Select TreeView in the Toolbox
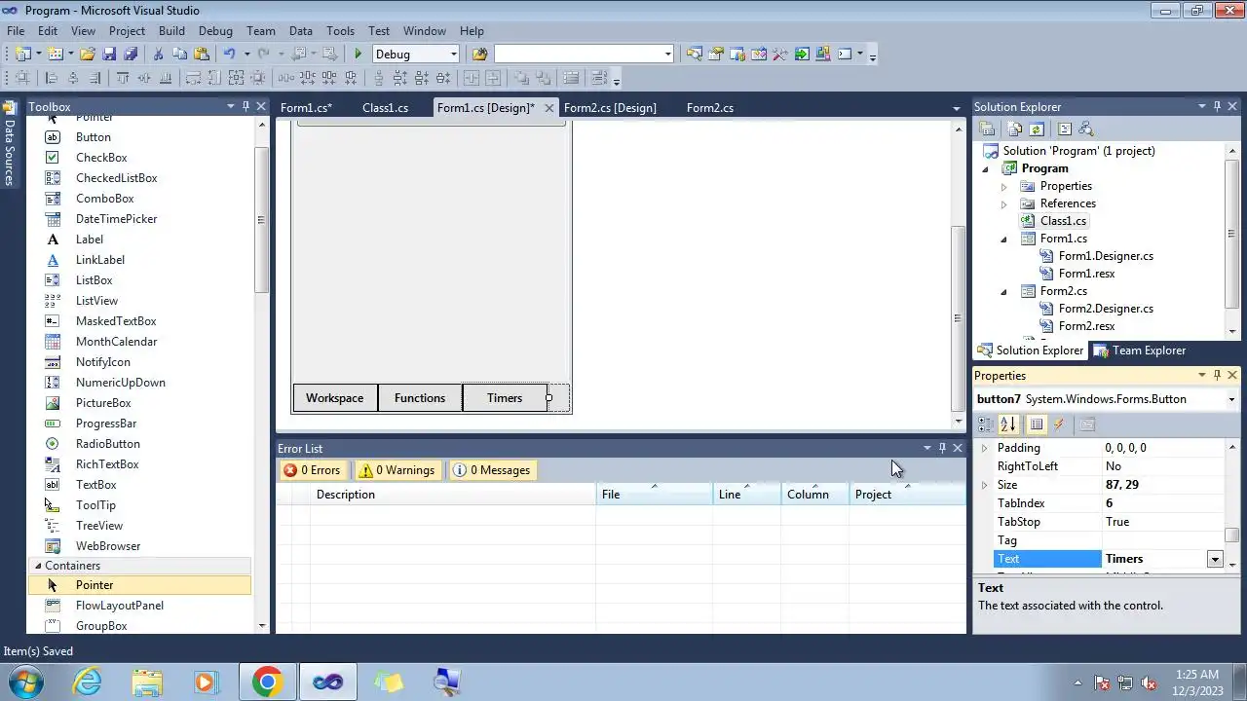 pos(99,526)
